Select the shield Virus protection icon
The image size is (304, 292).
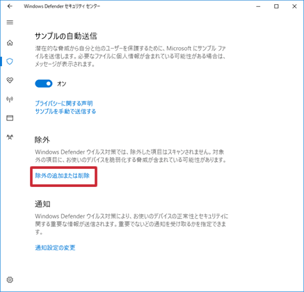tap(10, 62)
